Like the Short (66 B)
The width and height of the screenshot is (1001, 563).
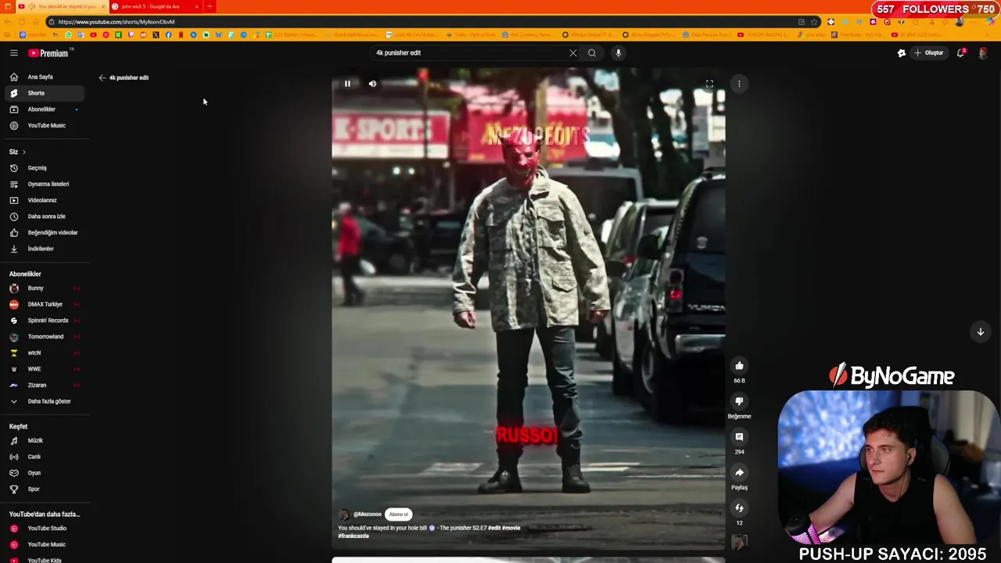739,365
